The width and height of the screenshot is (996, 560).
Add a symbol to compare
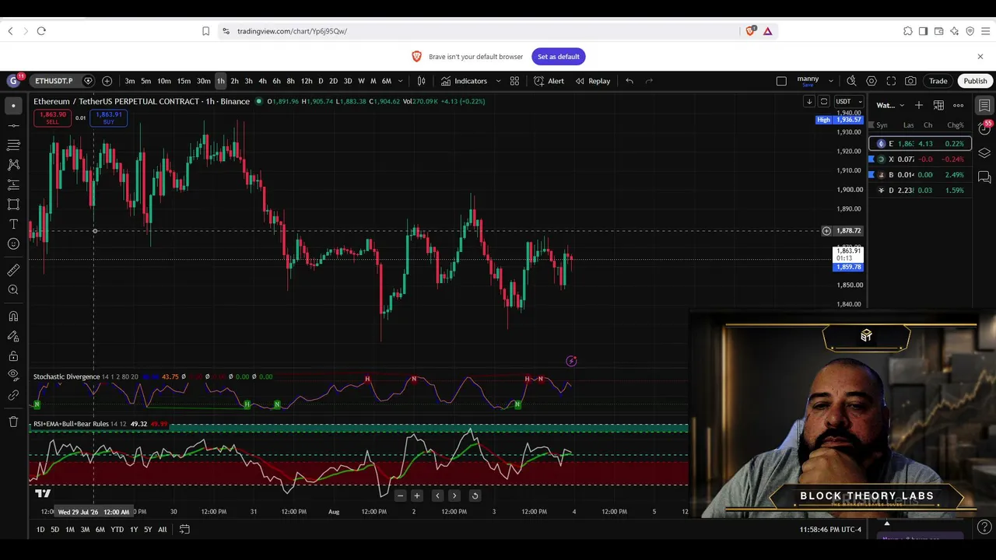107,81
